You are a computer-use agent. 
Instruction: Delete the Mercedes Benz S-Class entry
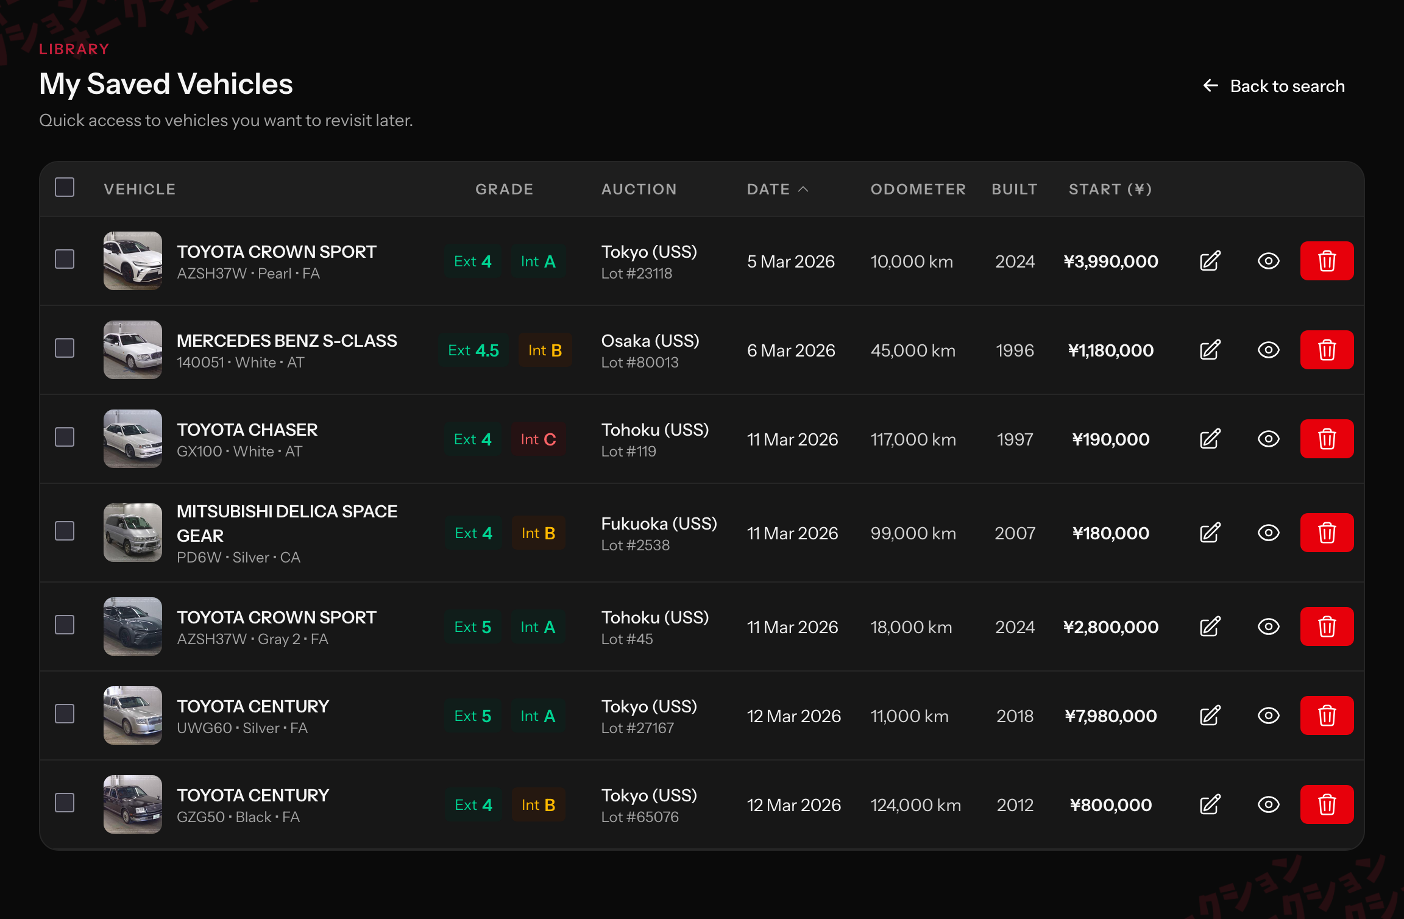pos(1327,350)
